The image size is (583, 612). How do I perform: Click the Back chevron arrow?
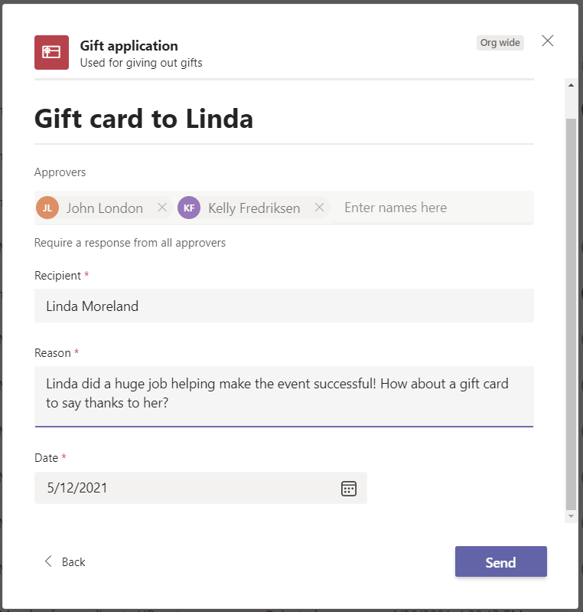coord(48,561)
